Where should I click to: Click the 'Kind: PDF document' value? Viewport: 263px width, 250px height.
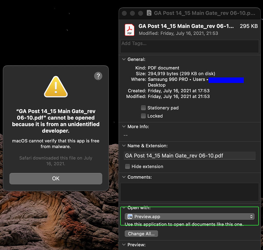point(163,68)
